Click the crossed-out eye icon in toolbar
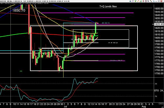The width and height of the screenshot is (164, 108). coord(133,1)
